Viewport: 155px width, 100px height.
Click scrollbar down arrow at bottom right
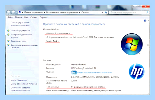tap(148, 93)
